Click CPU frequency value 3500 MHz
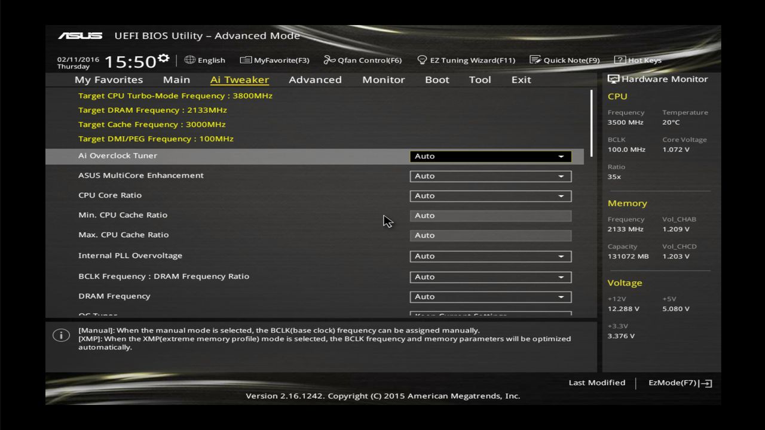765x430 pixels. [x=625, y=122]
